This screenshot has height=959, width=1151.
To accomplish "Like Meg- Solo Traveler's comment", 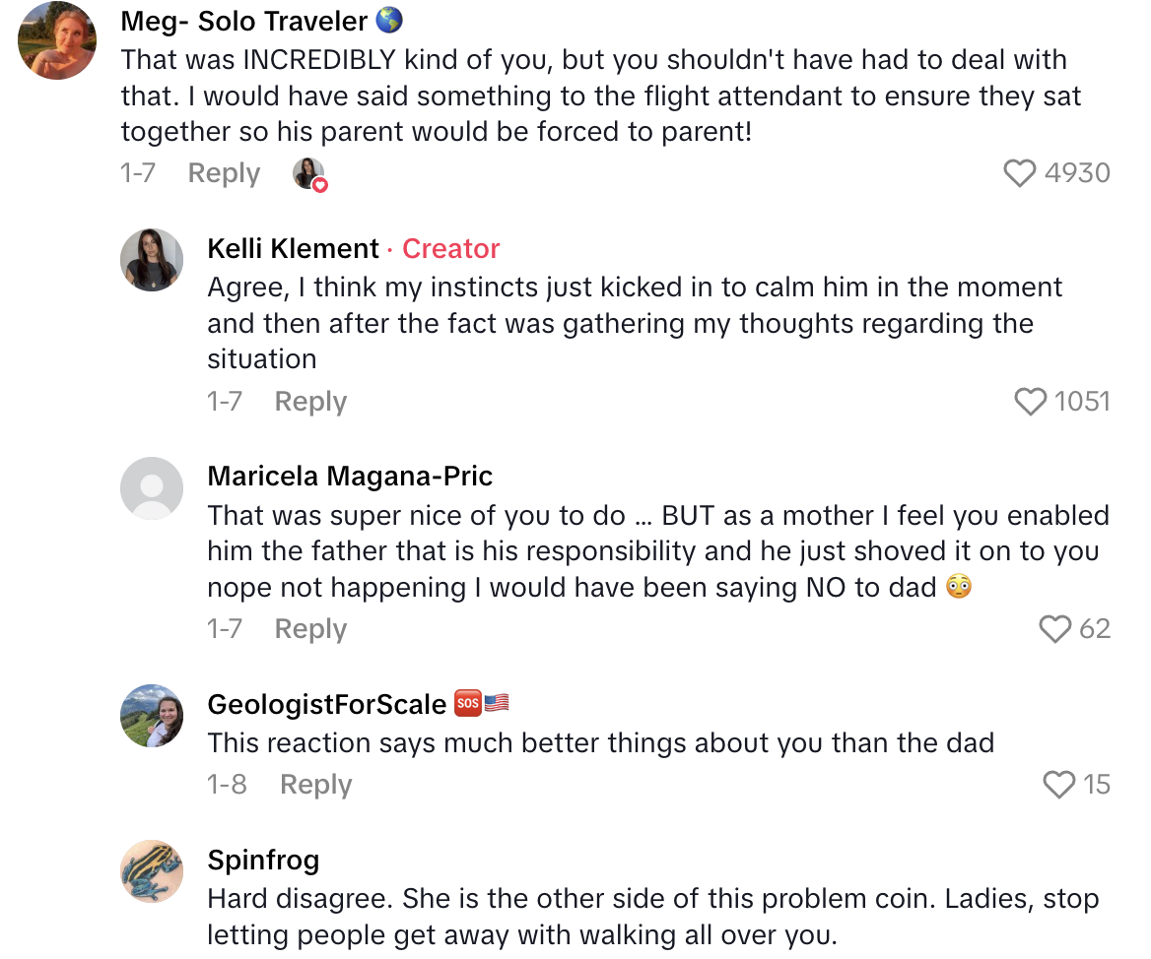I will click(x=1021, y=173).
